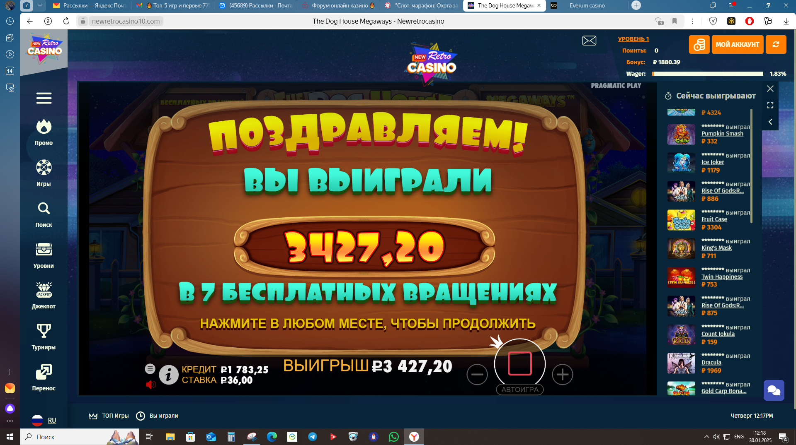Open the Pumpkin Smash game link
Image resolution: width=796 pixels, height=445 pixels.
(722, 133)
